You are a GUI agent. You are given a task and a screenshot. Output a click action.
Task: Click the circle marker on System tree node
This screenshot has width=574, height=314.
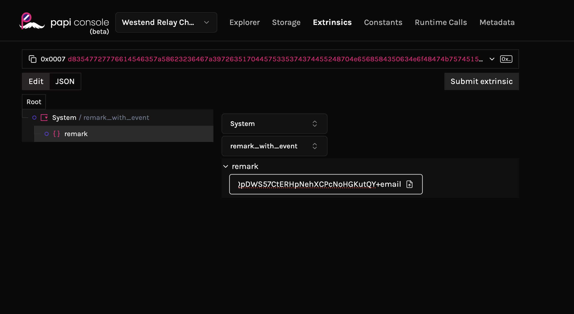pos(34,118)
